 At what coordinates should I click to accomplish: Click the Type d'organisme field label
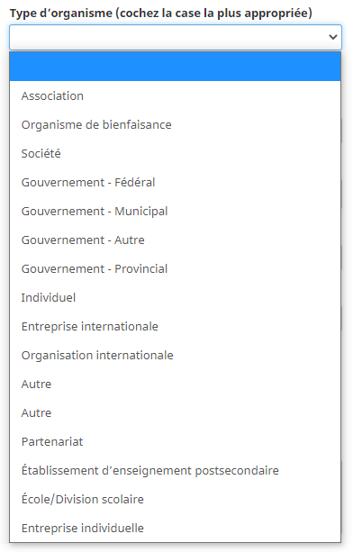[x=161, y=14]
